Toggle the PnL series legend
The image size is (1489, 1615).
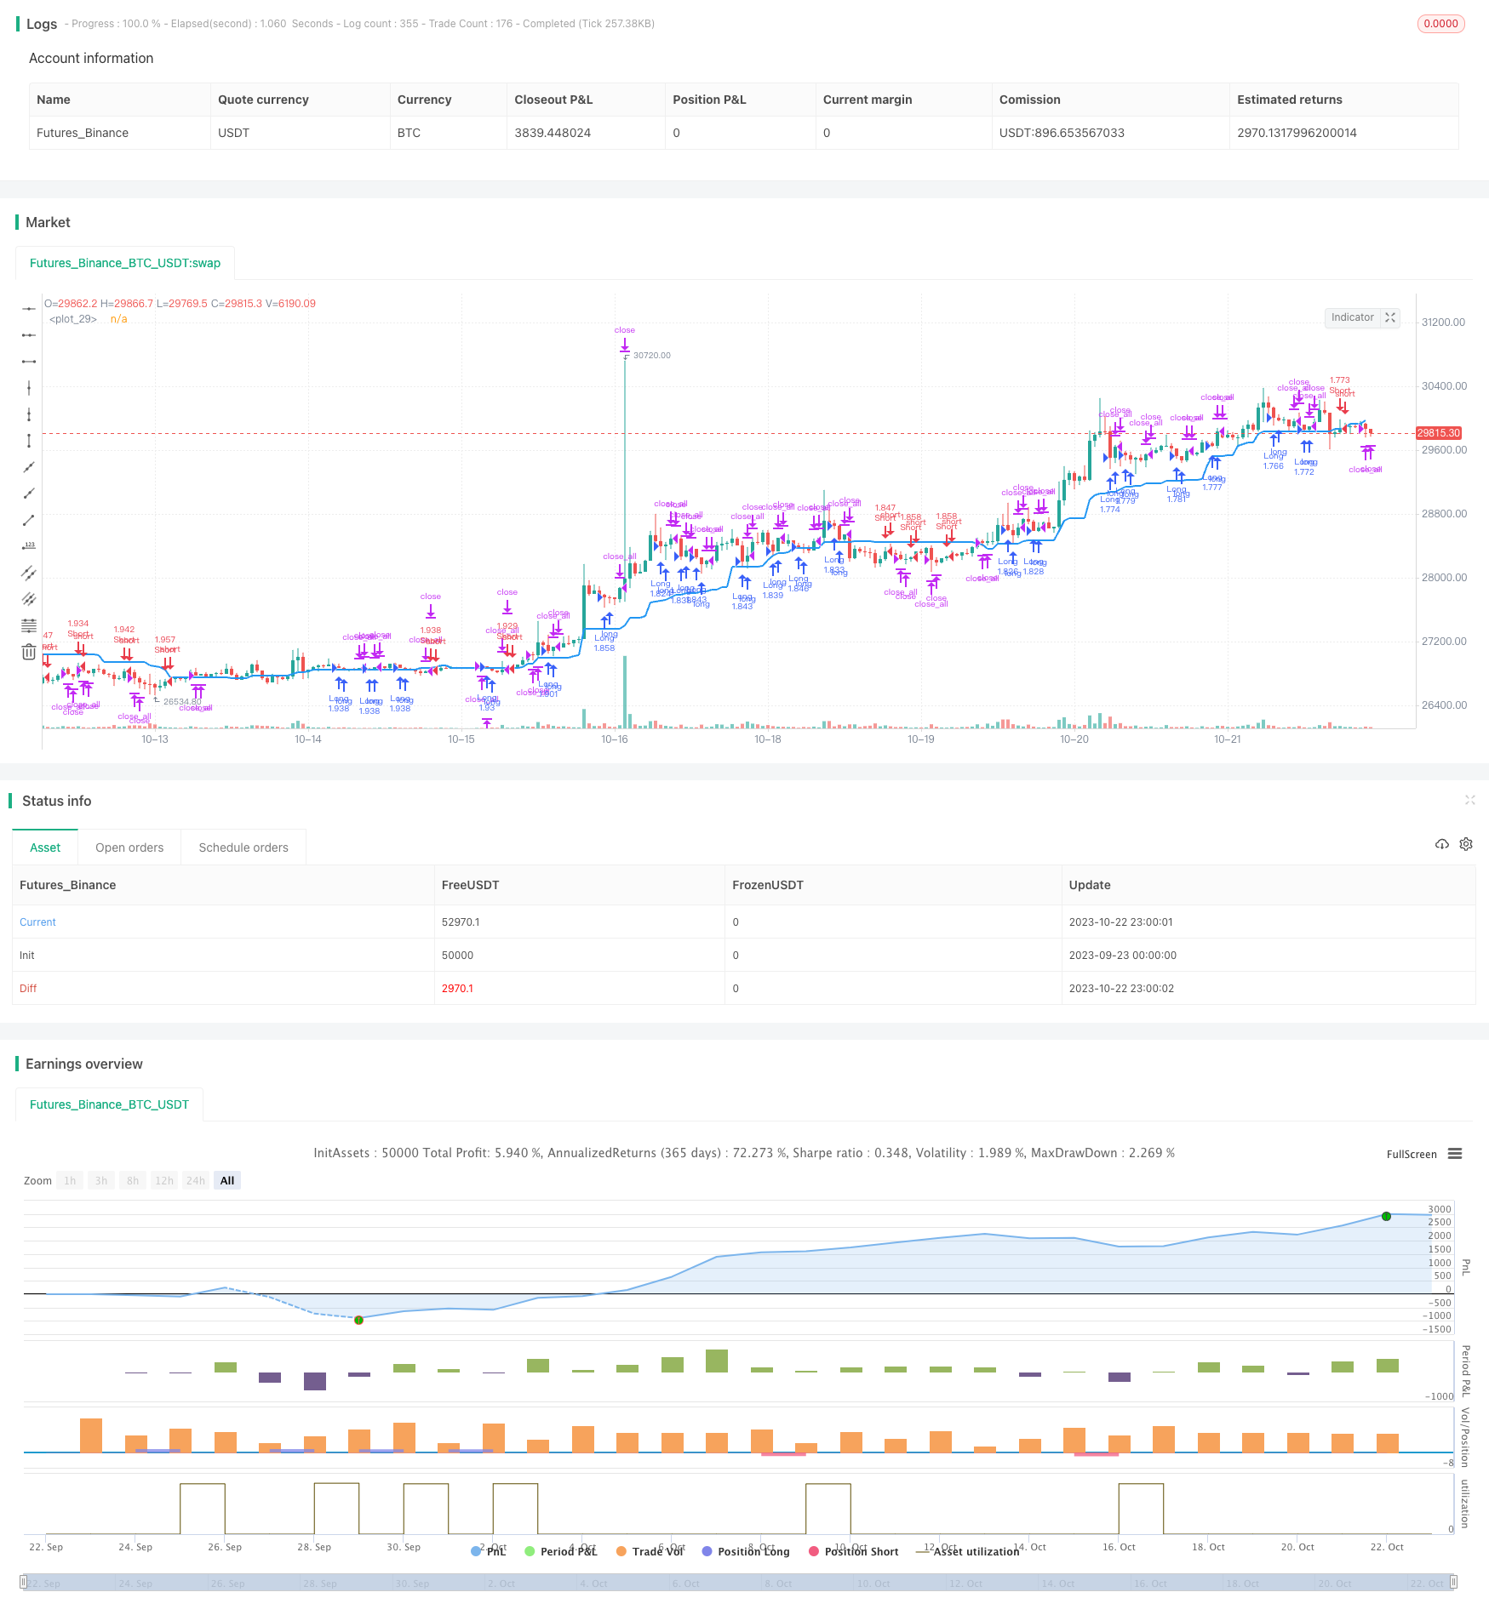pos(489,1551)
